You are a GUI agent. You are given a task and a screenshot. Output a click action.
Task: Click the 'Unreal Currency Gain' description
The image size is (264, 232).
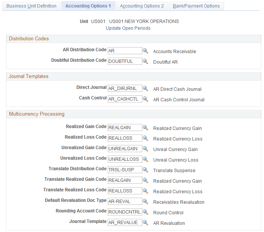[x=175, y=150]
